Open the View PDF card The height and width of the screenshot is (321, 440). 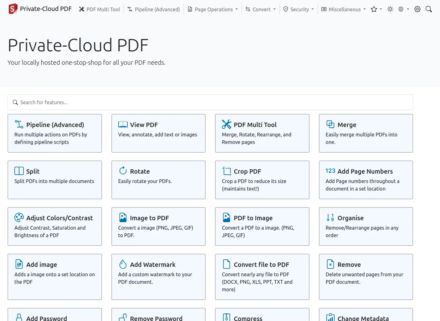pos(158,133)
